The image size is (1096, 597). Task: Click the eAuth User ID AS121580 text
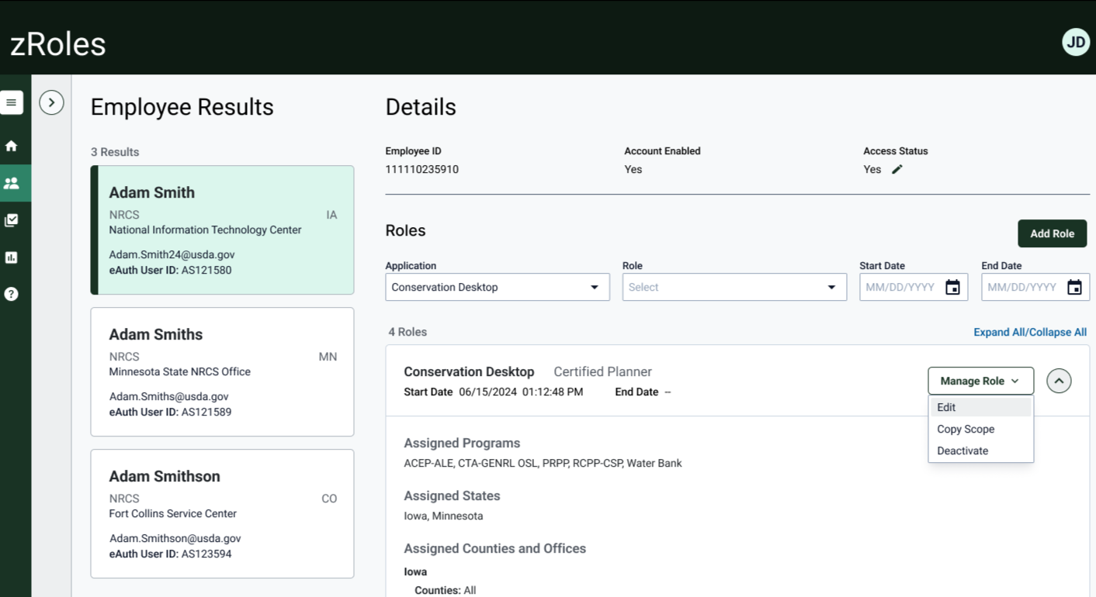point(170,270)
